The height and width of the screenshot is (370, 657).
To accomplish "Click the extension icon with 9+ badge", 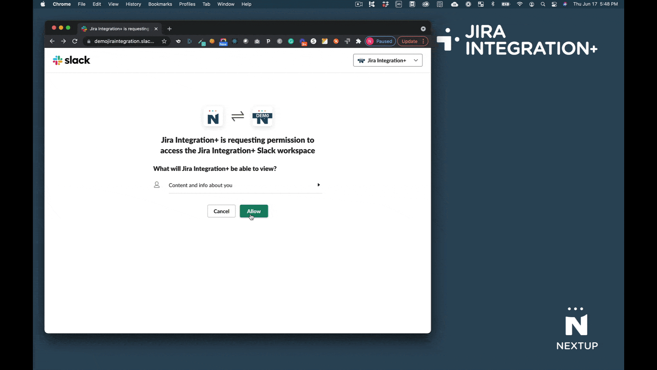I will pos(302,41).
